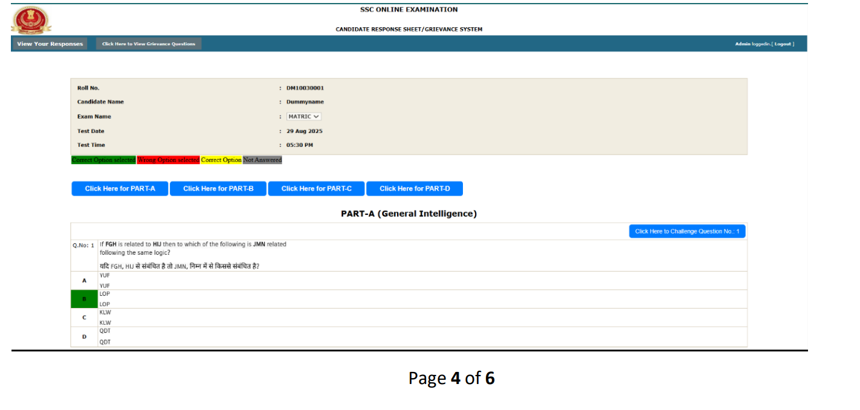Screen dimensions: 860x410
Task: Click the roll number DM10030001
Action: coord(305,88)
